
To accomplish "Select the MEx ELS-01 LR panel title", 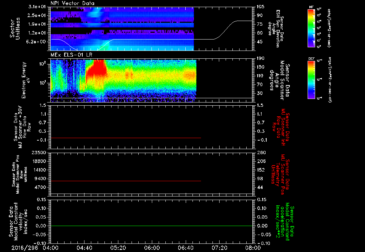I will click(71, 55).
